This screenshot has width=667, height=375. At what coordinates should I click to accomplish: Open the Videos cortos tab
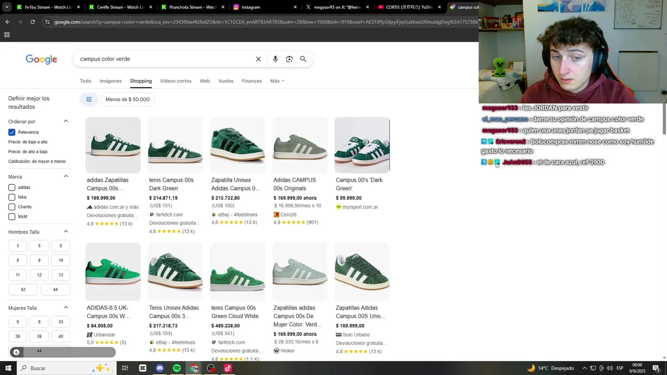[176, 81]
